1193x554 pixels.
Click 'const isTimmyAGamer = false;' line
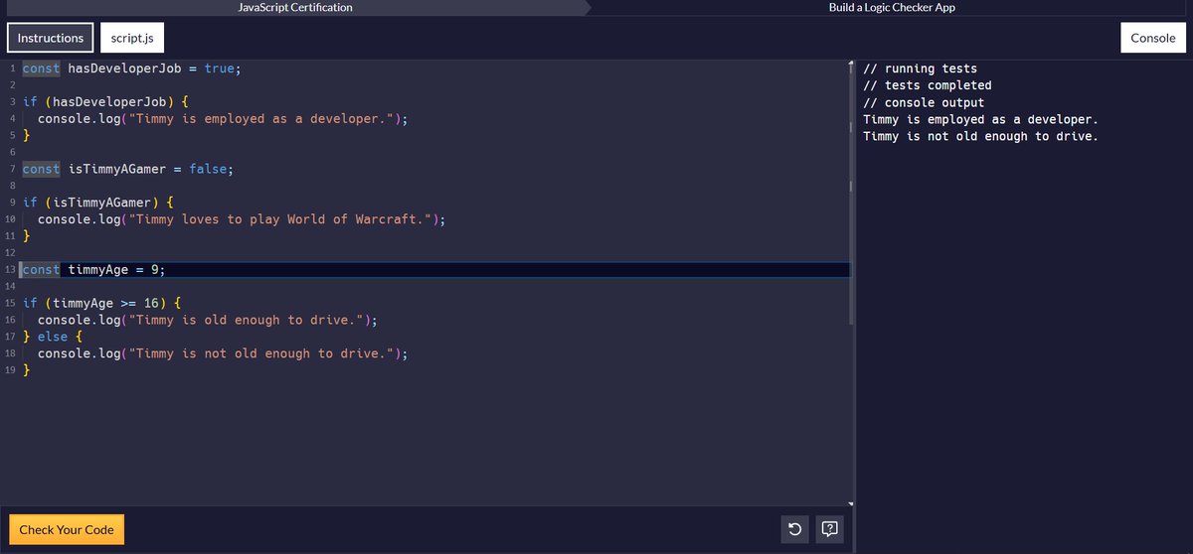(x=128, y=169)
